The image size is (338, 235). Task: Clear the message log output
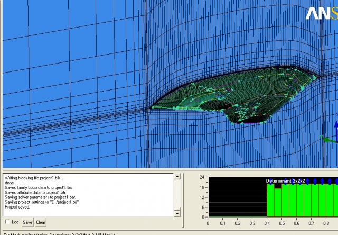coord(41,222)
